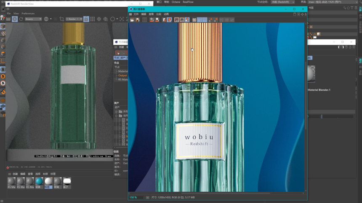
Task: Open 查看 menu in picture viewer
Action: click(151, 14)
